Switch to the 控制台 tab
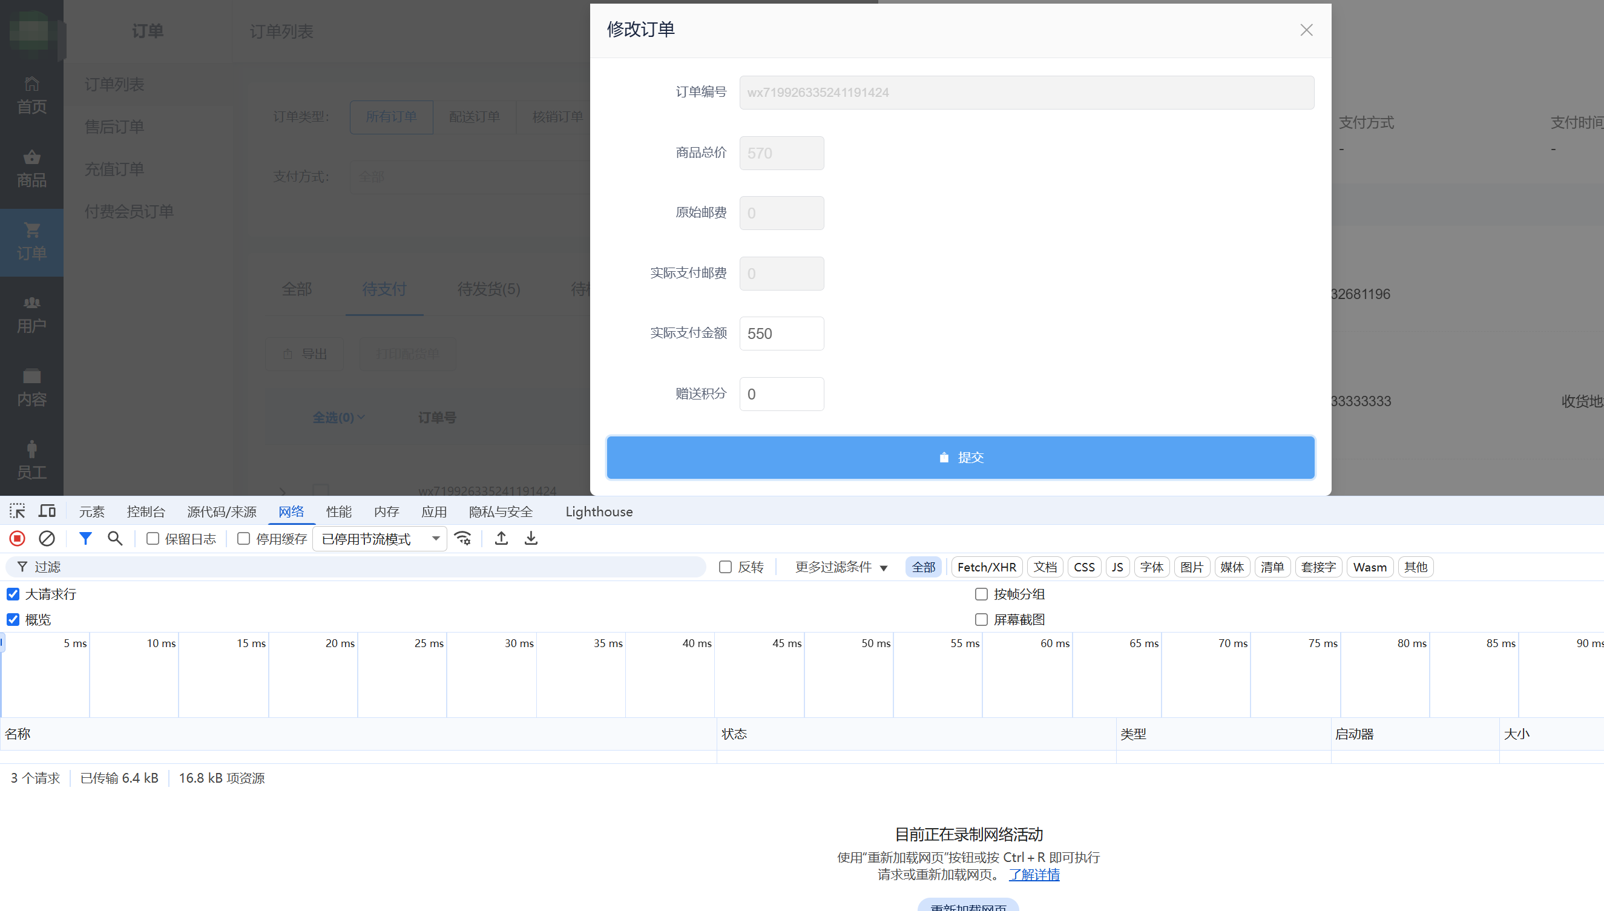This screenshot has height=911, width=1604. click(146, 512)
